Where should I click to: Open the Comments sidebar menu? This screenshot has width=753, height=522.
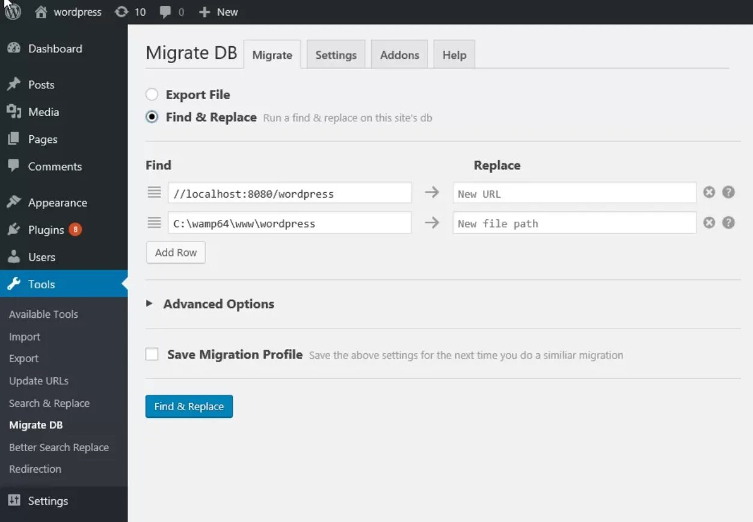(64, 166)
